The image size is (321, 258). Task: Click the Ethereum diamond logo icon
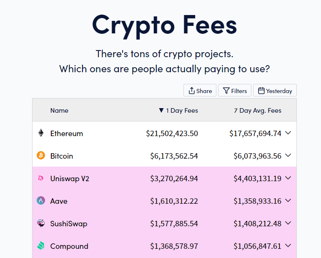[41, 133]
